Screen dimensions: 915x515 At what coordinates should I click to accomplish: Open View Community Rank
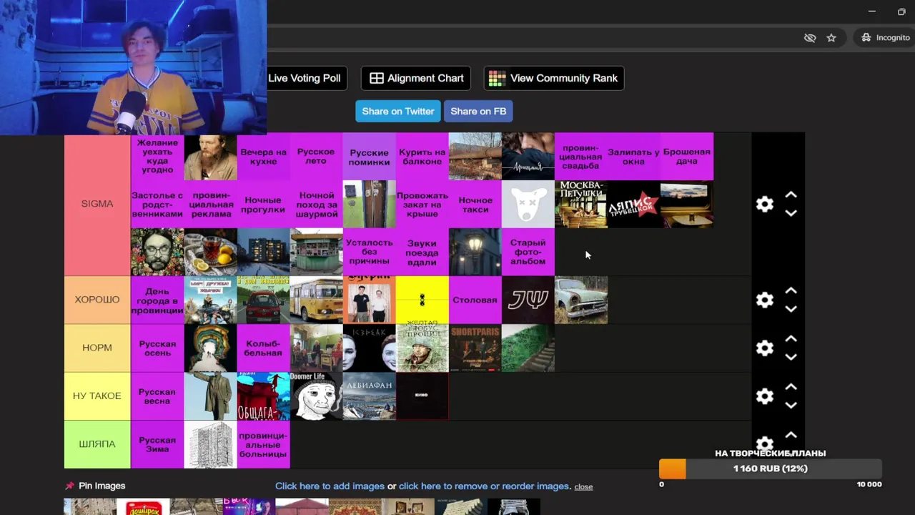point(554,78)
